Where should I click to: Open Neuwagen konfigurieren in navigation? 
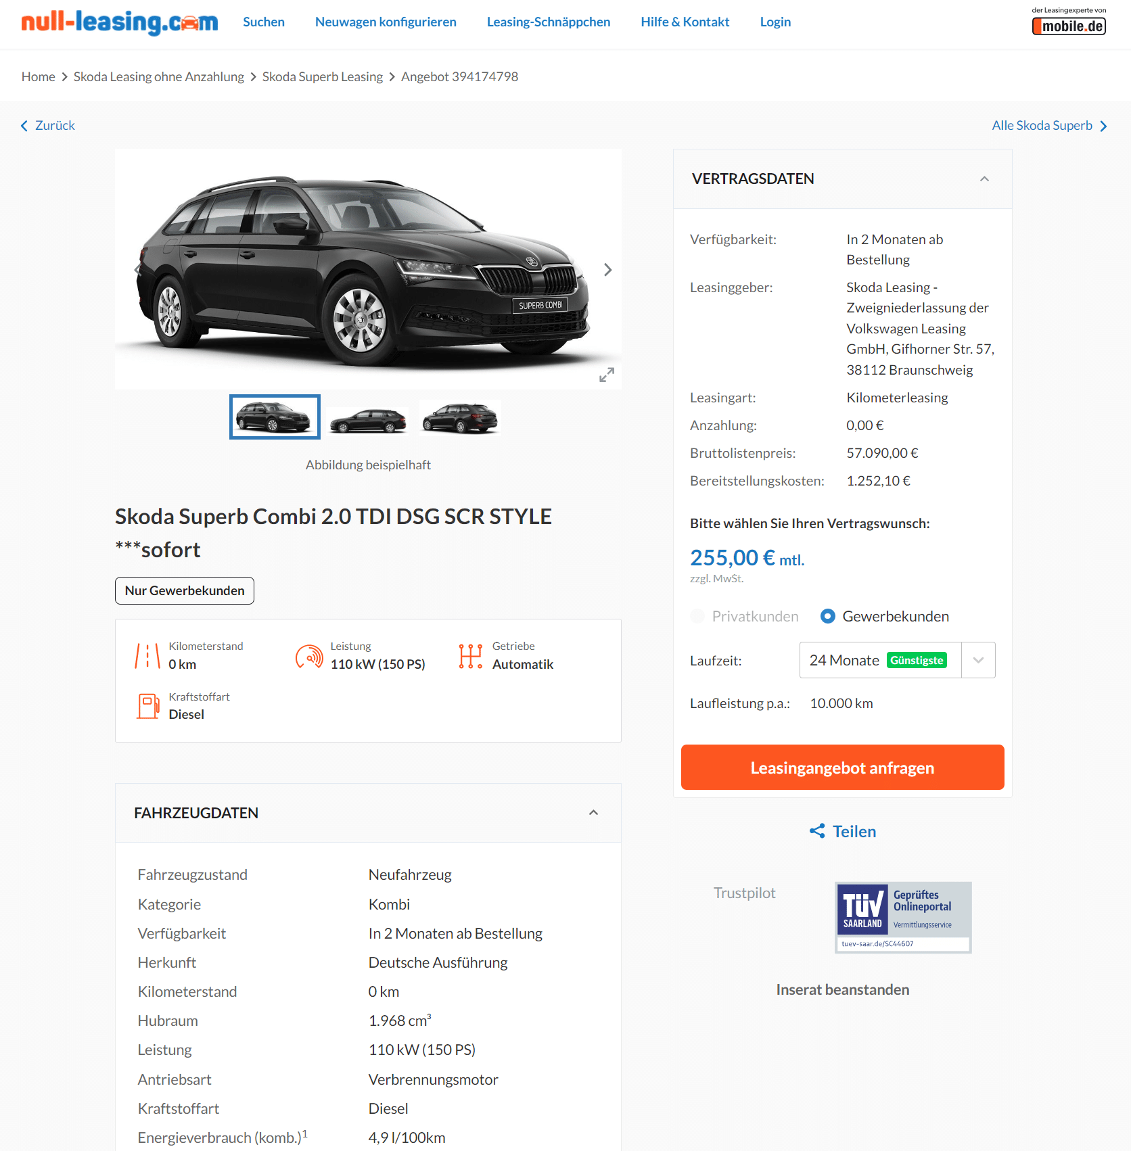coord(386,22)
